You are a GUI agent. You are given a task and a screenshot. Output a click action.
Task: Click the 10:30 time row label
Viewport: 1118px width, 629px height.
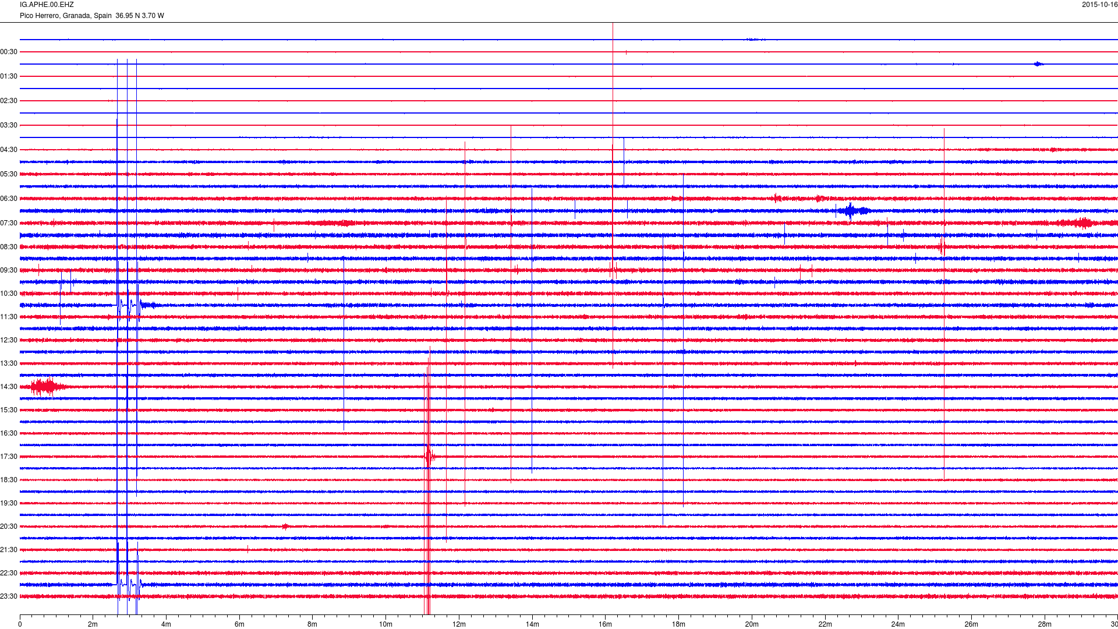click(x=9, y=294)
